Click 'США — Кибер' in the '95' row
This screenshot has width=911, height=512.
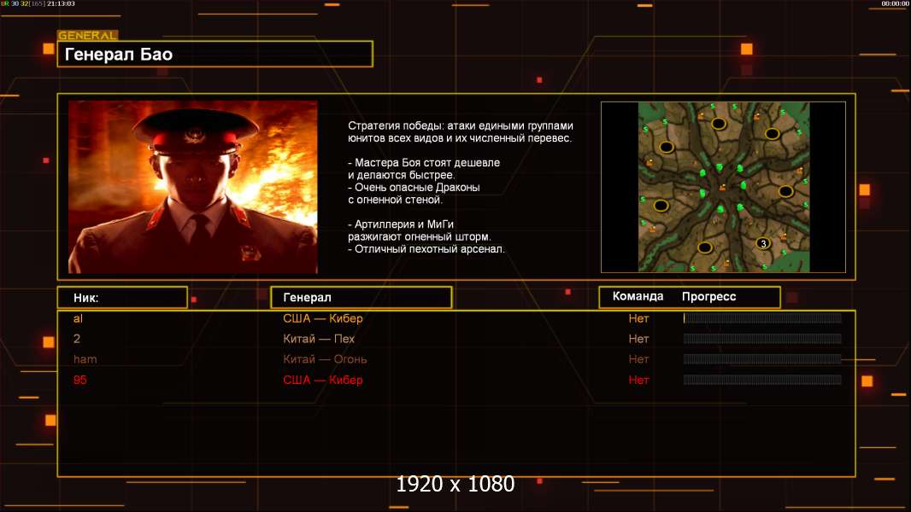(322, 380)
